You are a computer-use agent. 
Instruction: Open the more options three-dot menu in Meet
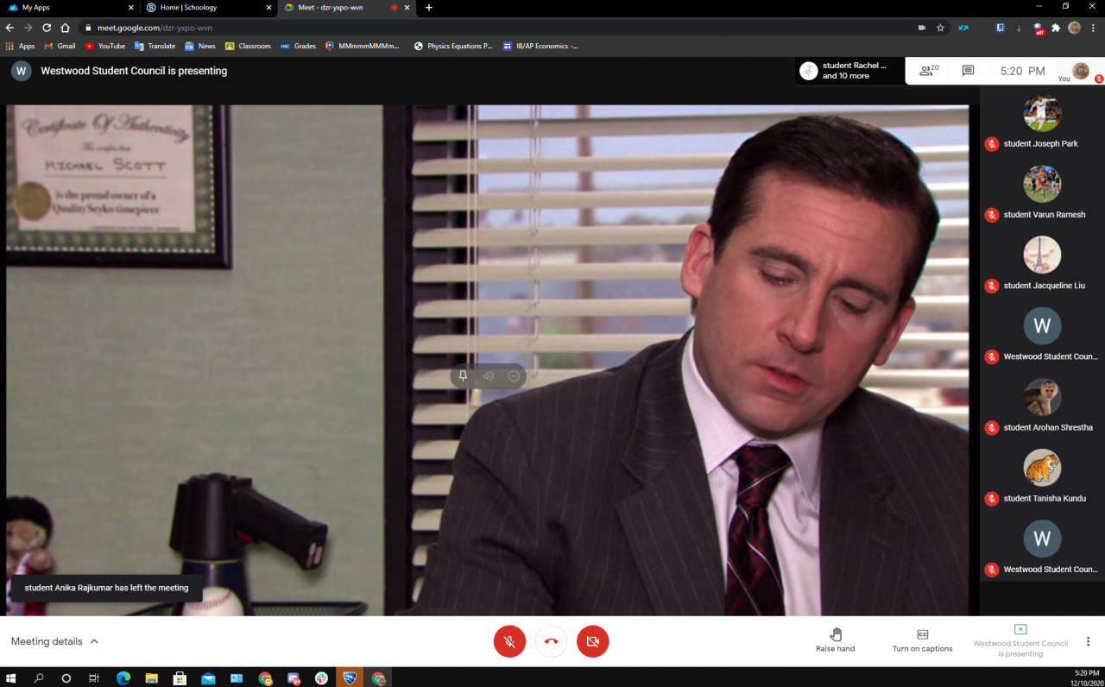(1088, 641)
